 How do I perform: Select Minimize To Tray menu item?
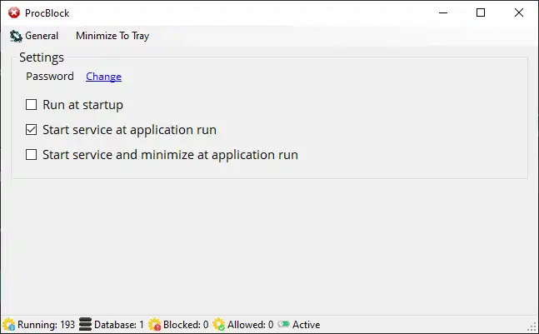click(112, 36)
